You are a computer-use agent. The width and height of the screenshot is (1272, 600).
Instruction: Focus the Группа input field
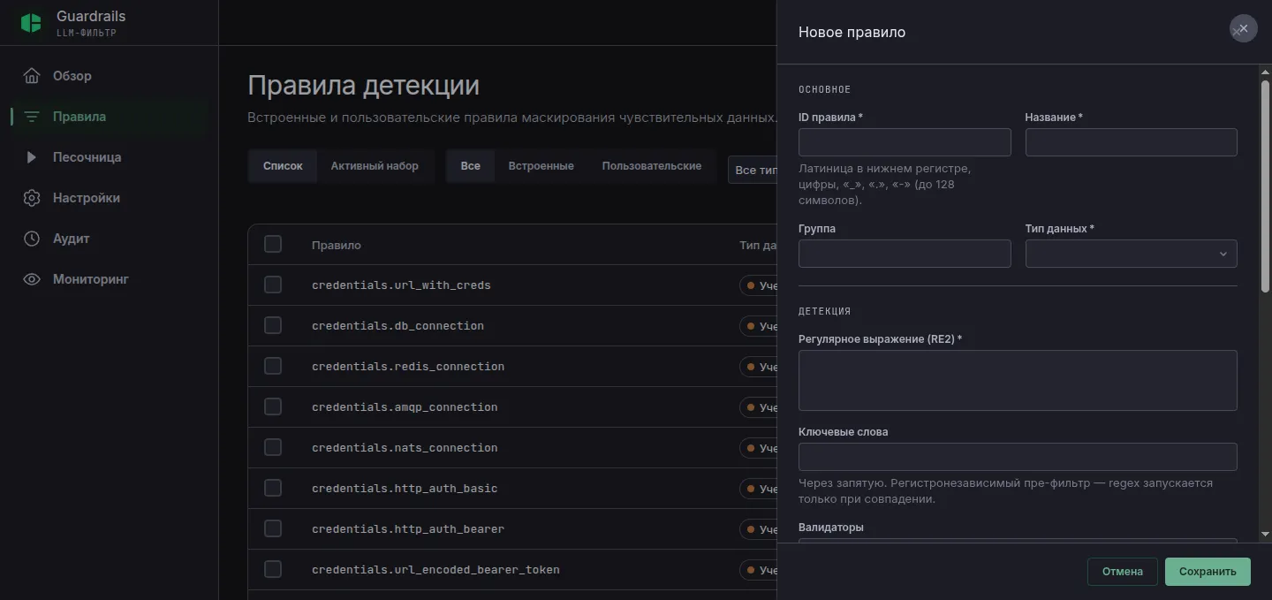(x=905, y=254)
